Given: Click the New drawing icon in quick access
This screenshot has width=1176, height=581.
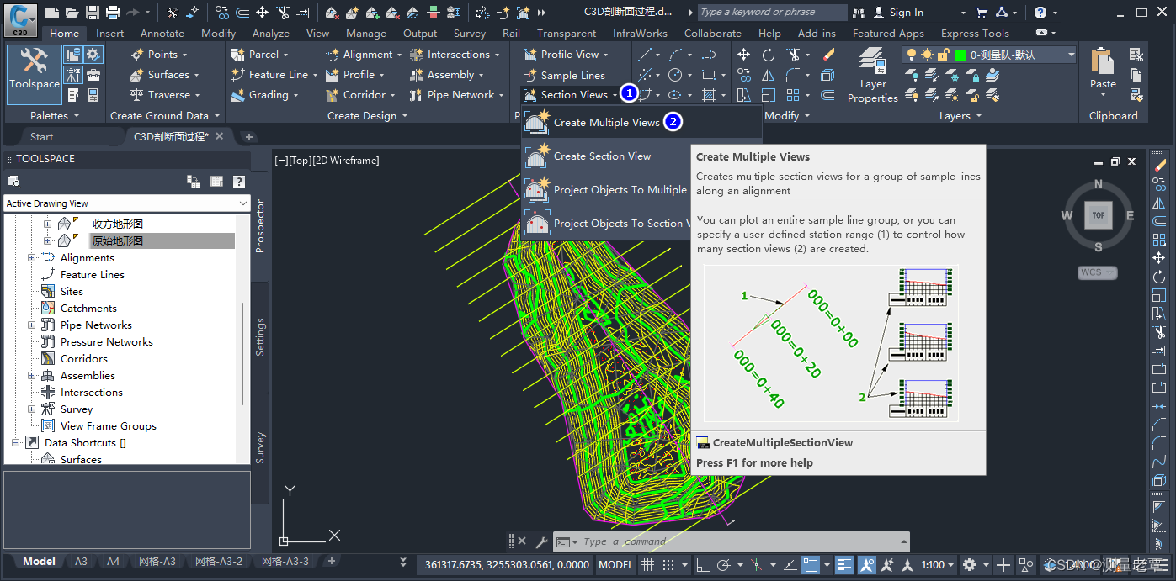Looking at the screenshot, I should click(52, 13).
